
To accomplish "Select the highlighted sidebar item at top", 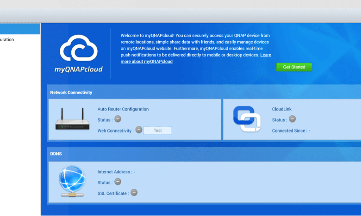I will tap(20, 29).
